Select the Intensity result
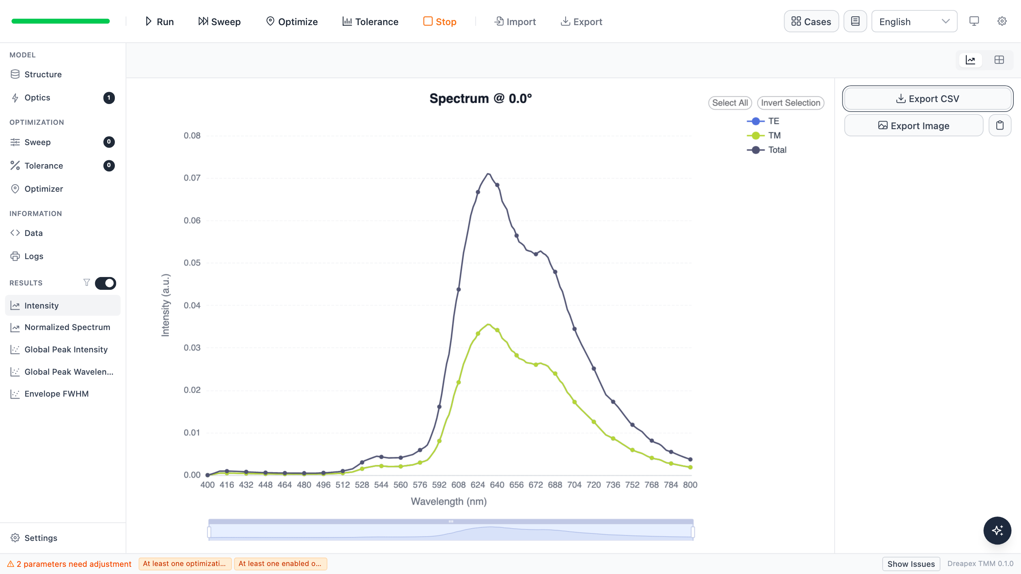Viewport: 1021px width, 574px height. click(63, 306)
